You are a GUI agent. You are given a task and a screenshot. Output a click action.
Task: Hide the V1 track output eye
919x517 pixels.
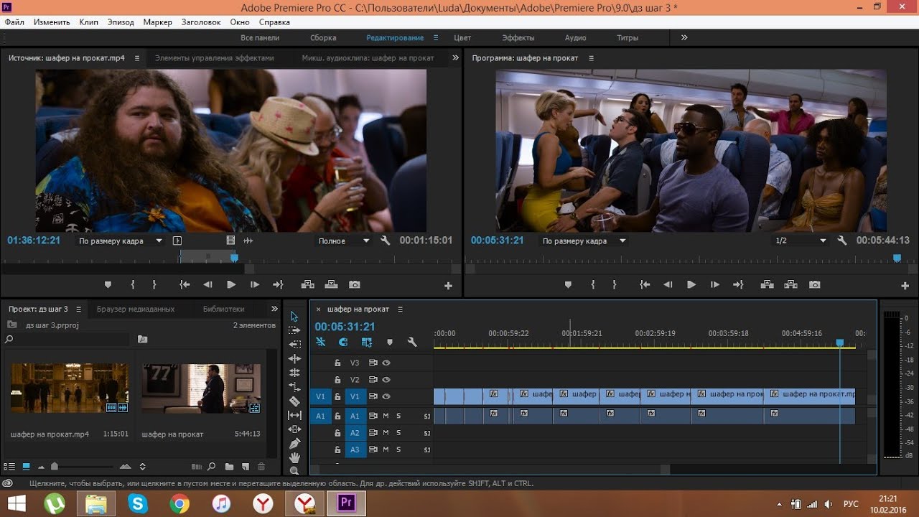pos(386,396)
